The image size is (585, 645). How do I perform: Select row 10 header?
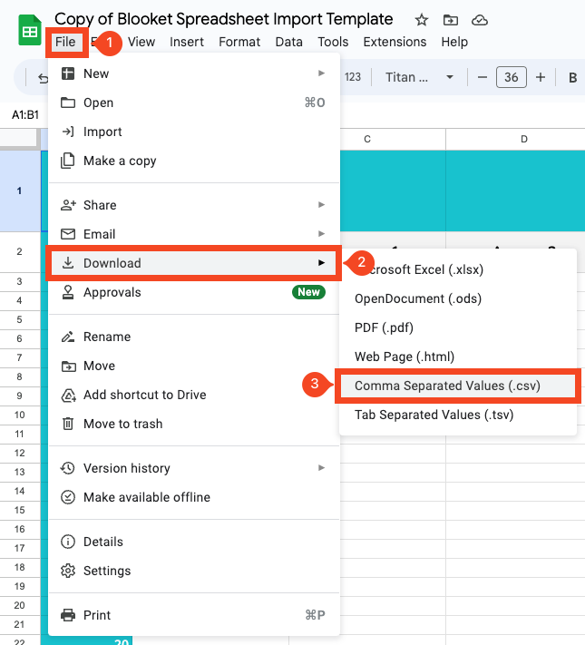pos(19,415)
